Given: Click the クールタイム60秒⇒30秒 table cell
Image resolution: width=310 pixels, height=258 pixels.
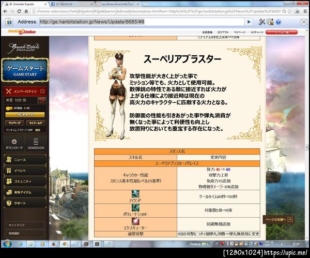Looking at the screenshot, I should [x=218, y=196].
